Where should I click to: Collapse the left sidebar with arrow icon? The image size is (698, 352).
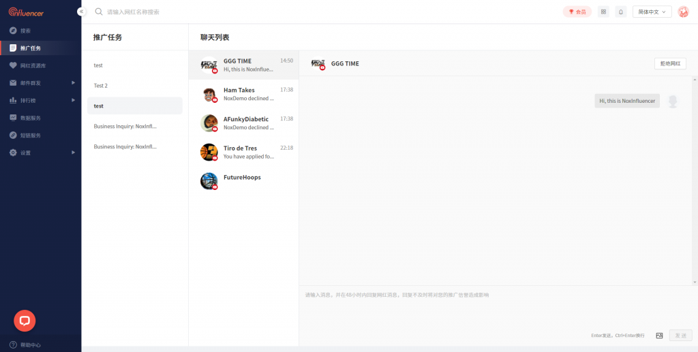click(x=81, y=12)
